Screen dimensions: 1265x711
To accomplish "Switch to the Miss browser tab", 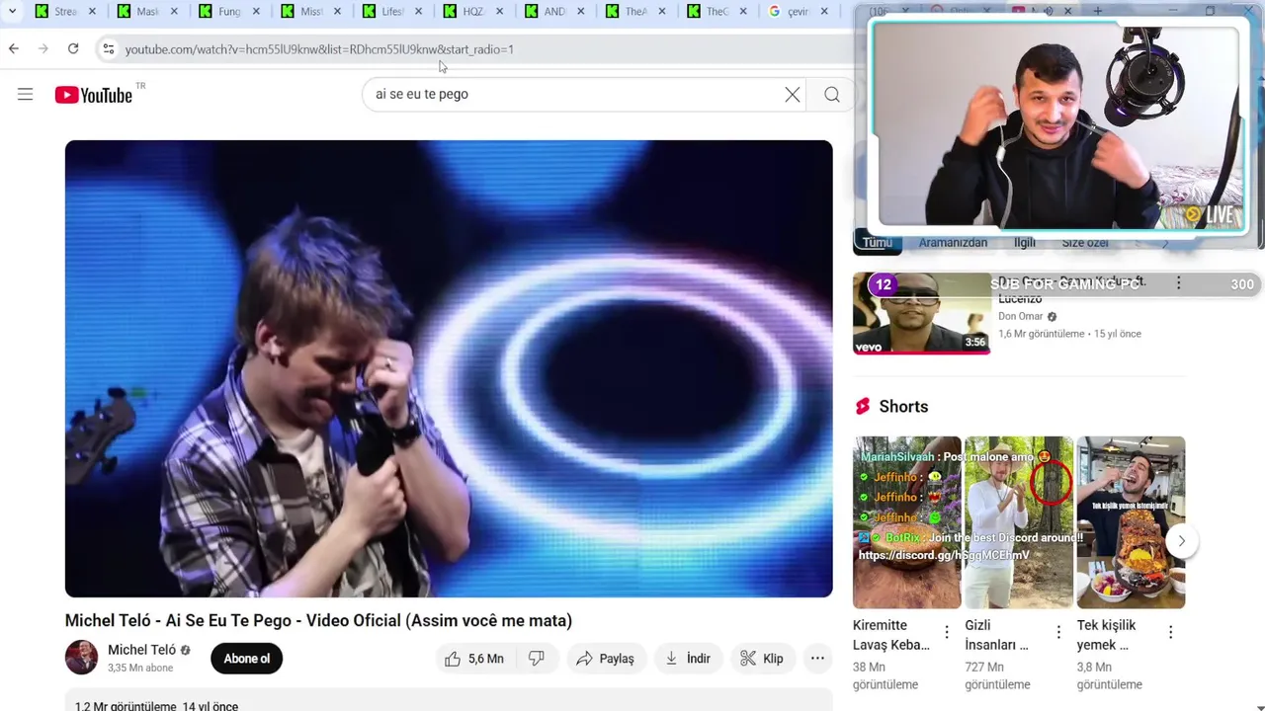I will point(311,12).
